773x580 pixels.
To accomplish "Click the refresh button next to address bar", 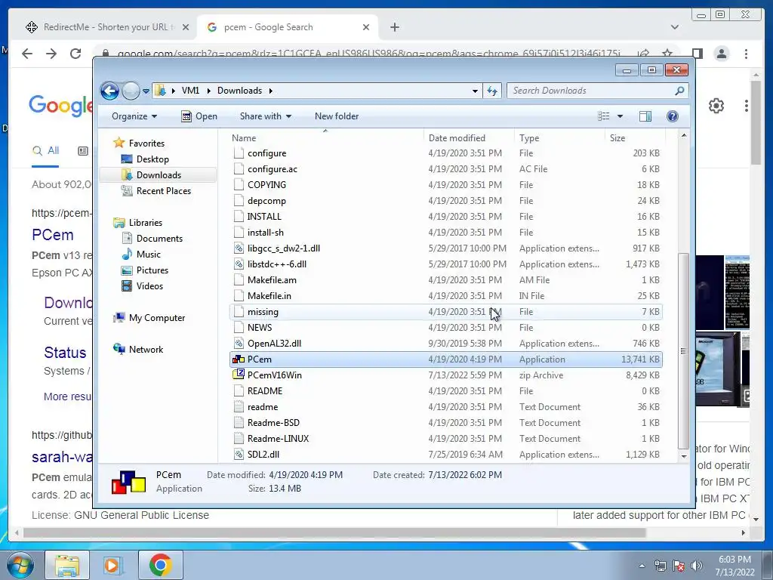I will tap(492, 91).
